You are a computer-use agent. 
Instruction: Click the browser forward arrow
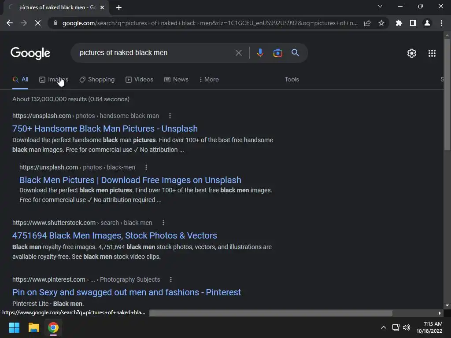click(24, 23)
